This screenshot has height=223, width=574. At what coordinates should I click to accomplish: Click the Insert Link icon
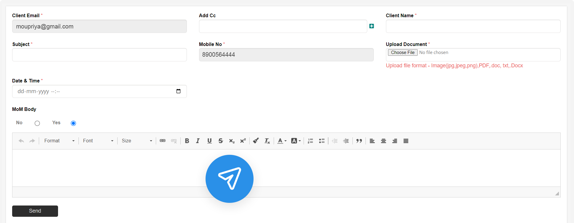tap(163, 141)
